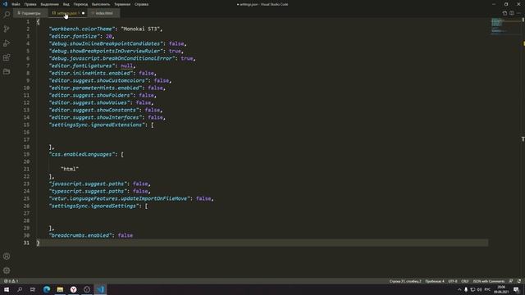This screenshot has height=295, width=525.
Task: Click the "html" string on line 21
Action: click(x=70, y=169)
